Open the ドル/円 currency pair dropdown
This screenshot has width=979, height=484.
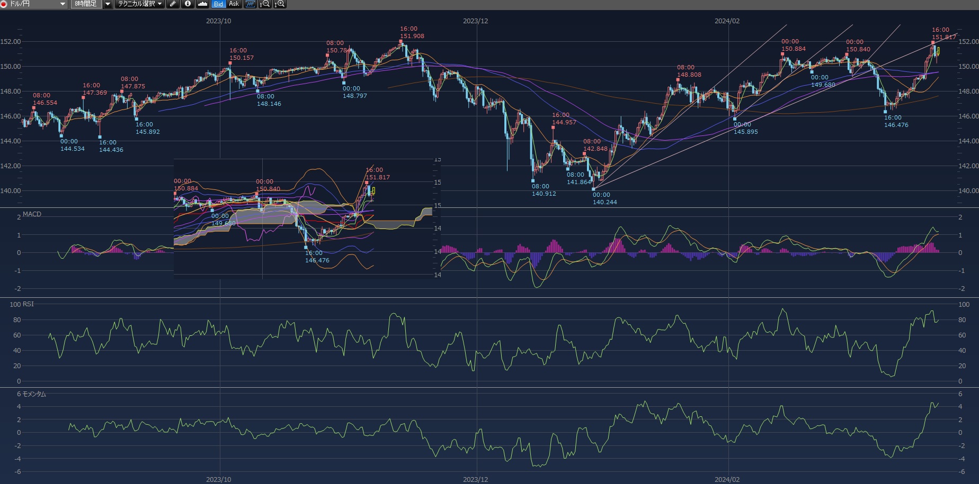(x=63, y=4)
